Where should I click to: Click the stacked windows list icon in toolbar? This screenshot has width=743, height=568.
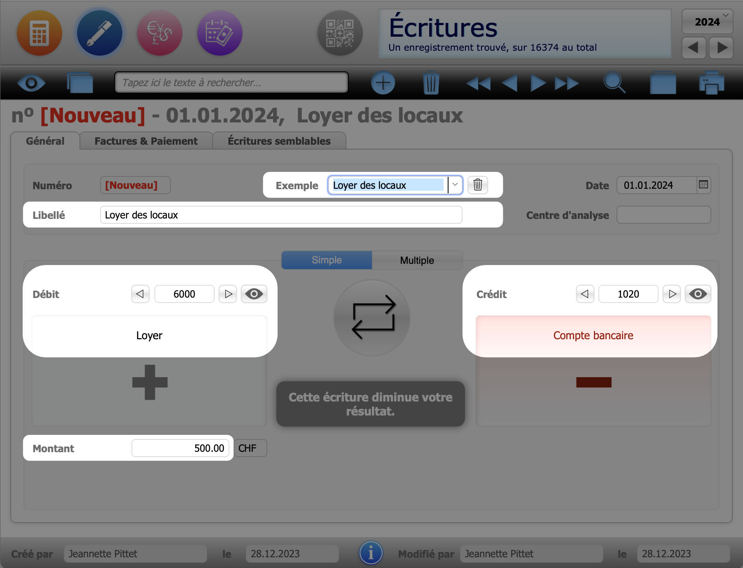click(x=80, y=83)
